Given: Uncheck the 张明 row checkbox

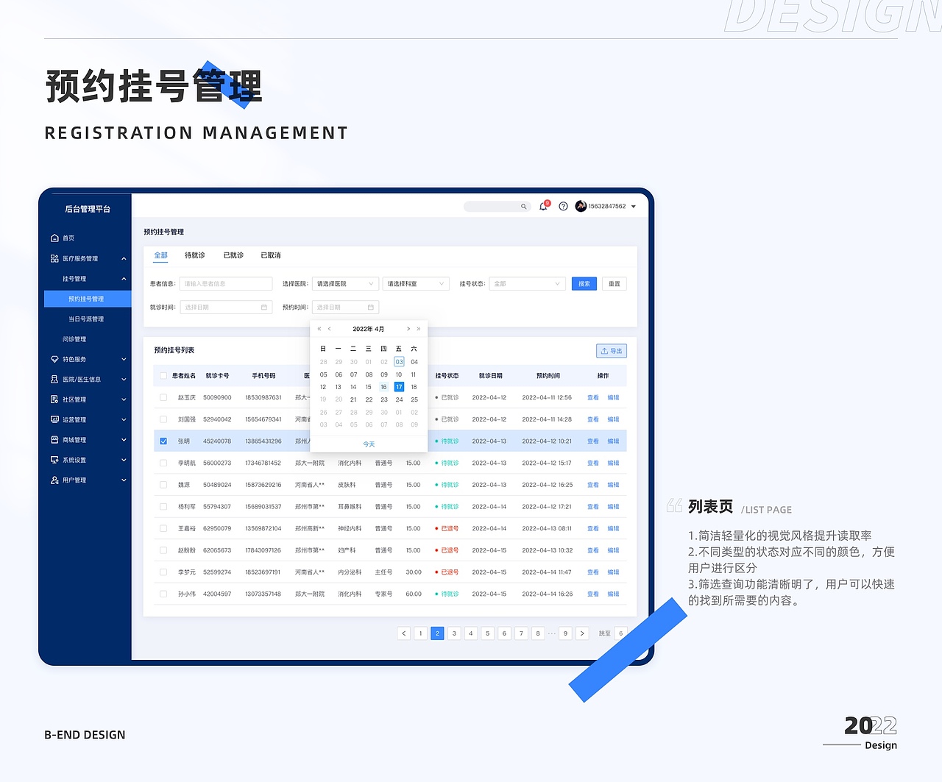Looking at the screenshot, I should pos(163,441).
